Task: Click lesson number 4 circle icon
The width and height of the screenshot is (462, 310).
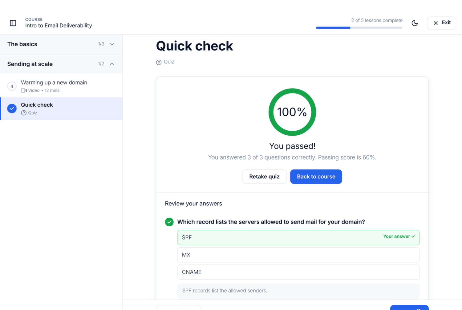Action: 12,86
